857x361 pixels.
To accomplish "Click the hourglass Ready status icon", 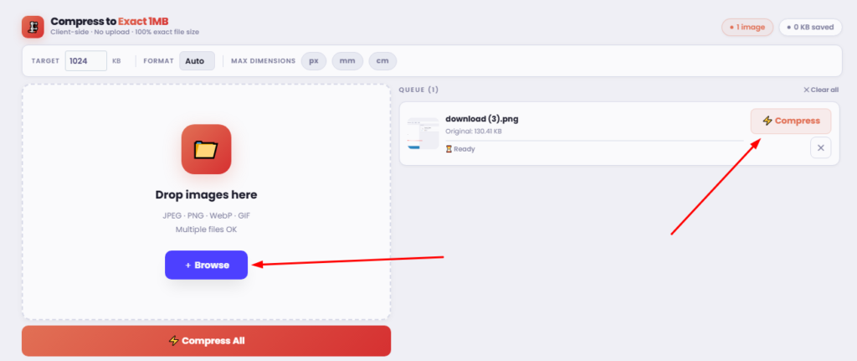I will [449, 149].
